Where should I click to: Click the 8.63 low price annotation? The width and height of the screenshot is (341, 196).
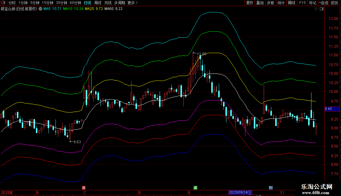coord(77,142)
